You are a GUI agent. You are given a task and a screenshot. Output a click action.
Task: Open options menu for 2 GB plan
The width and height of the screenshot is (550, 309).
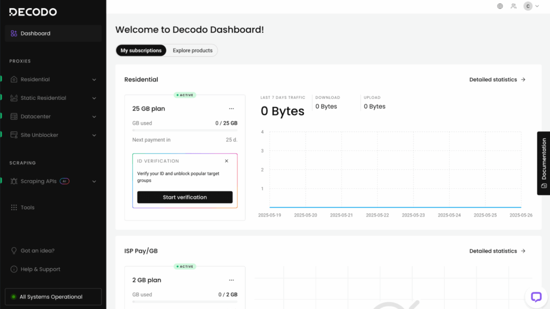231,280
